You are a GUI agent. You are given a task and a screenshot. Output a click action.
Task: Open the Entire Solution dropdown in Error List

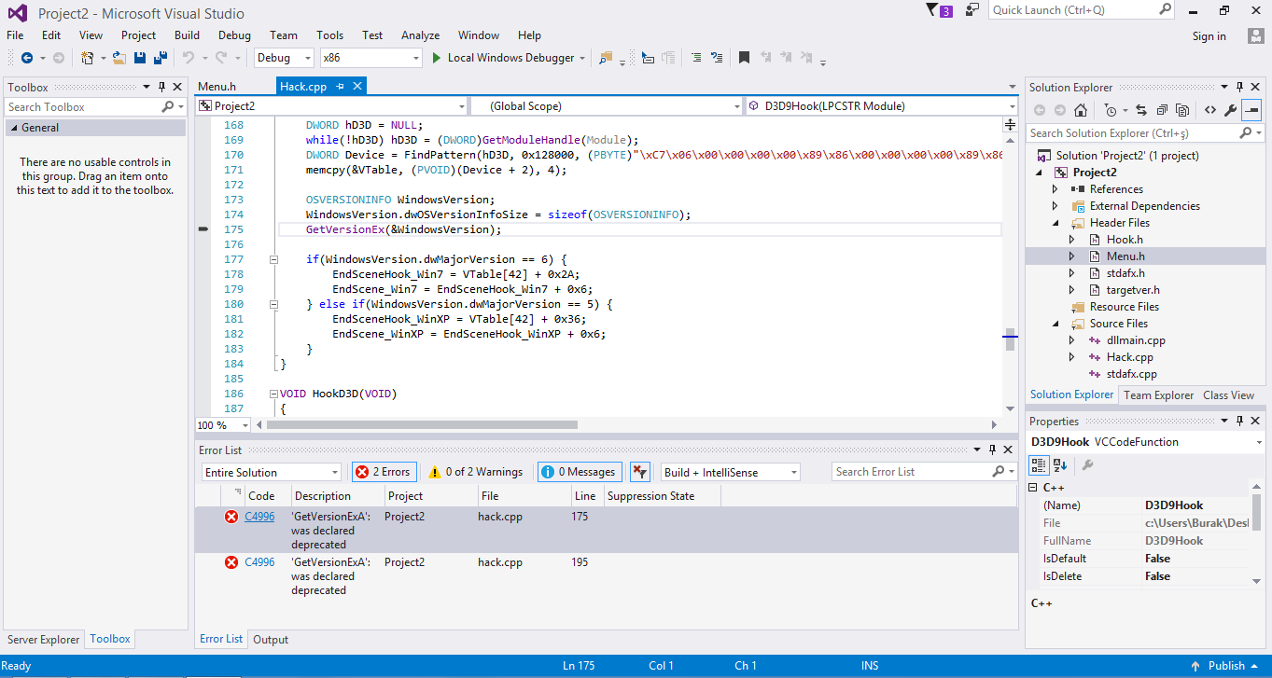pyautogui.click(x=272, y=473)
